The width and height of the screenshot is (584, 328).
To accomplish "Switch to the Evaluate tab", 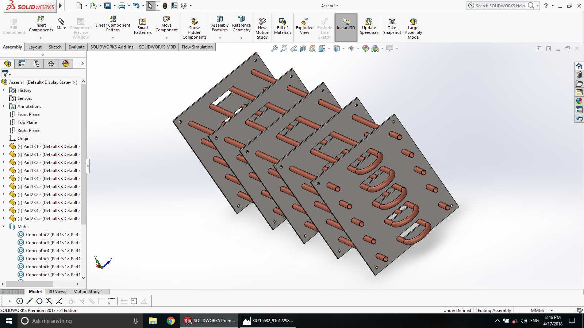I will click(77, 47).
